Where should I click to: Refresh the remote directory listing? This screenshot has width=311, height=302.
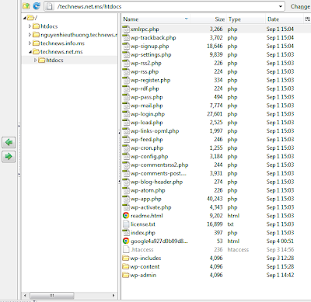pos(37,6)
